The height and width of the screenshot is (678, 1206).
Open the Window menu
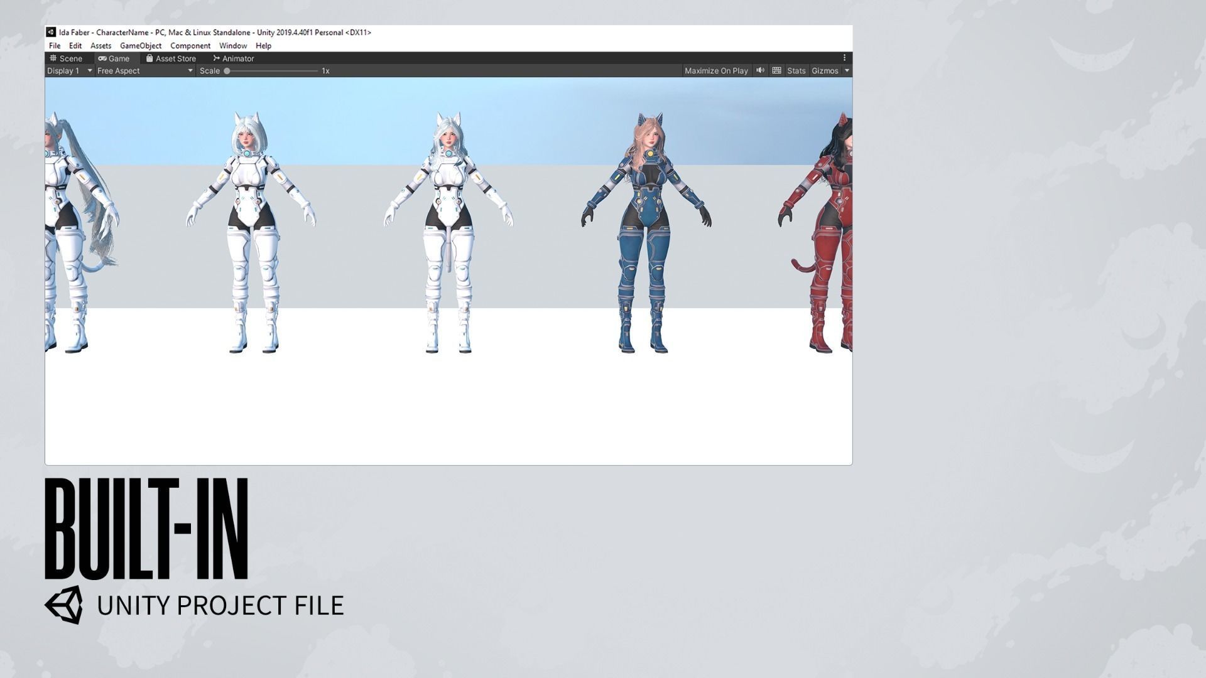click(x=232, y=46)
